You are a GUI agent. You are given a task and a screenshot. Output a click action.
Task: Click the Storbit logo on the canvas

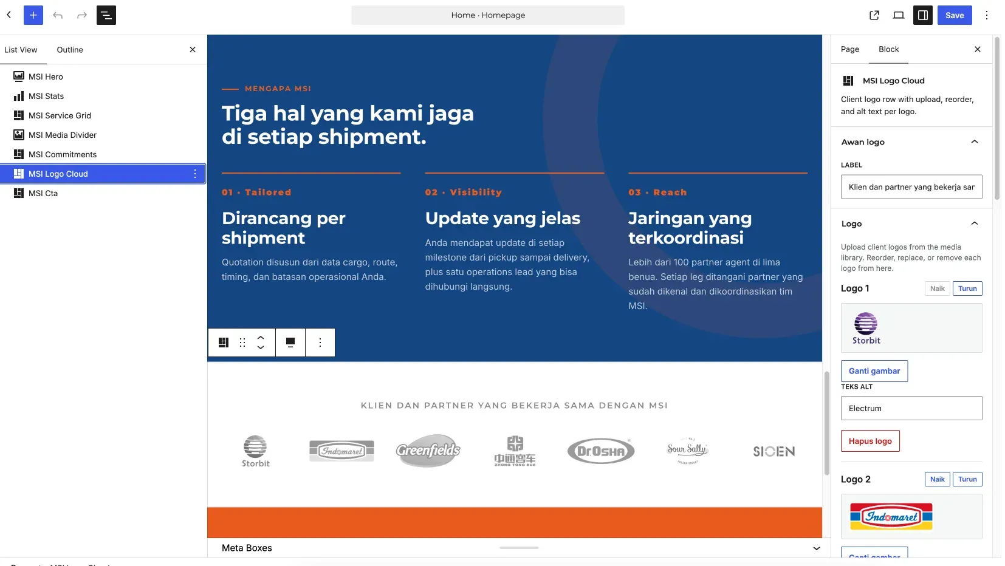tap(256, 451)
